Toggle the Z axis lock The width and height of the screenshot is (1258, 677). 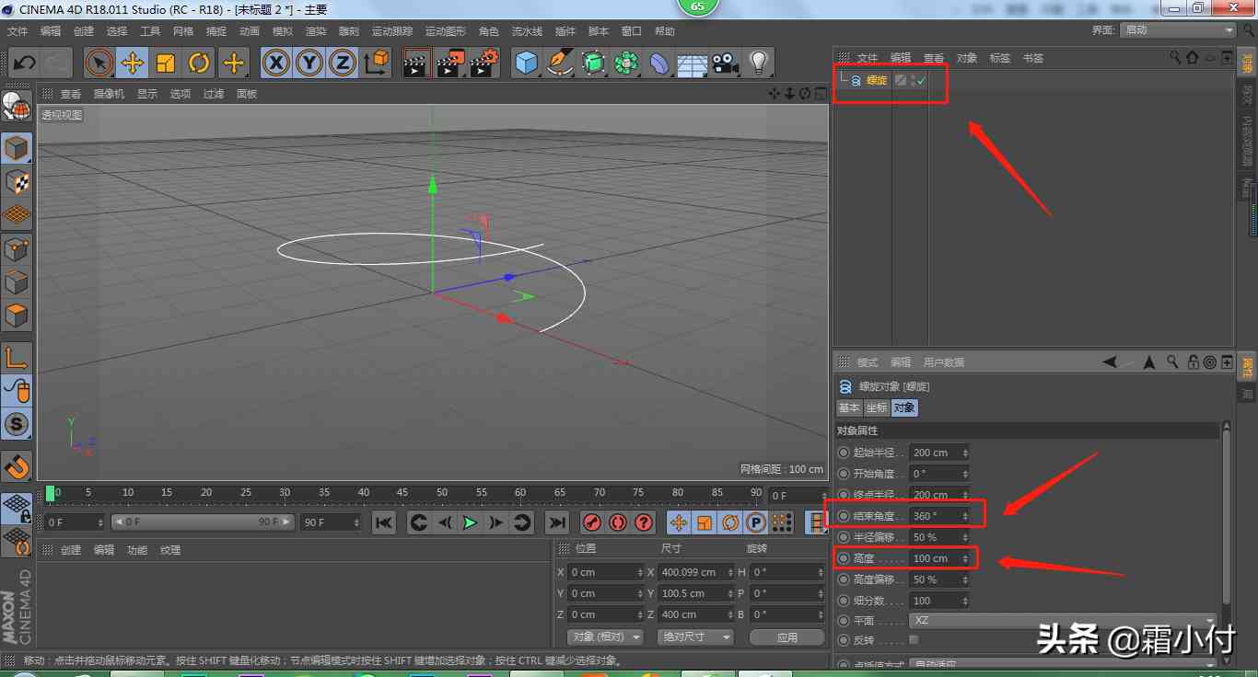coord(343,63)
